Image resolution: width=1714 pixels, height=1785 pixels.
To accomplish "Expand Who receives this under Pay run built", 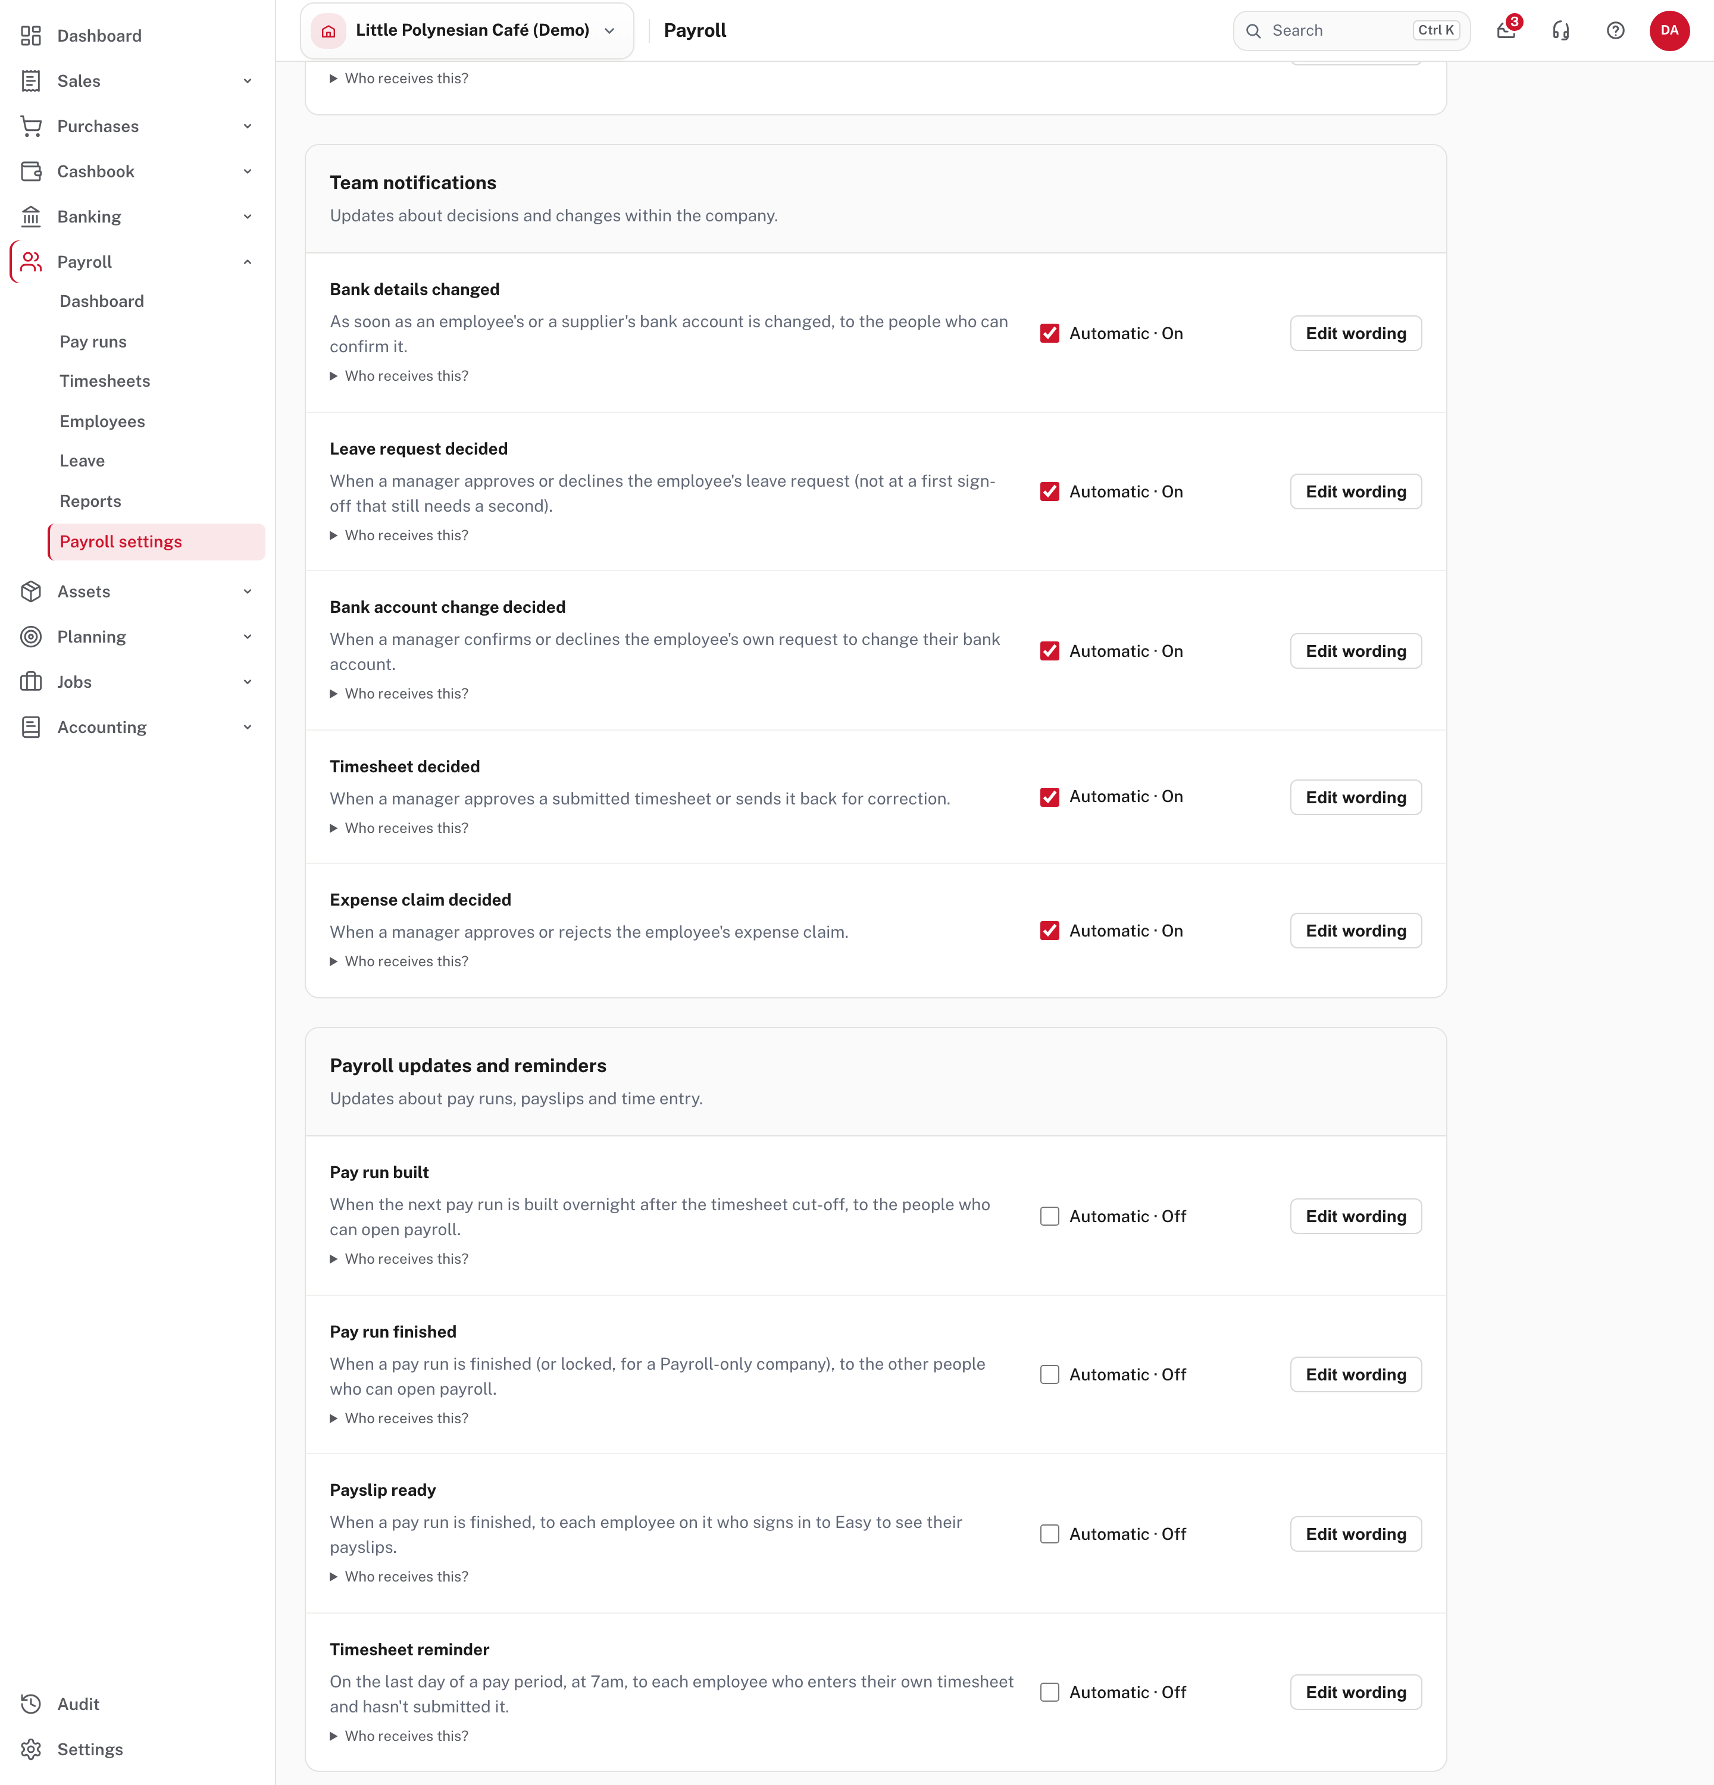I will [399, 1258].
